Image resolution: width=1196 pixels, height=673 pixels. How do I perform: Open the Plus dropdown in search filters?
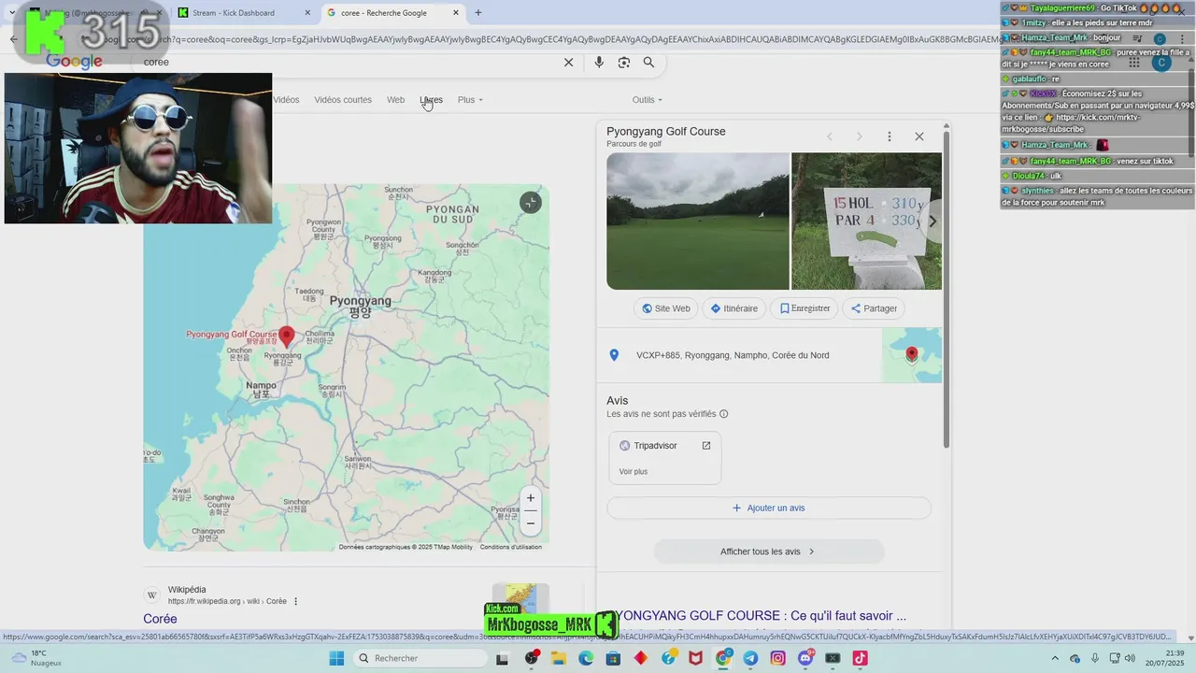(x=470, y=100)
